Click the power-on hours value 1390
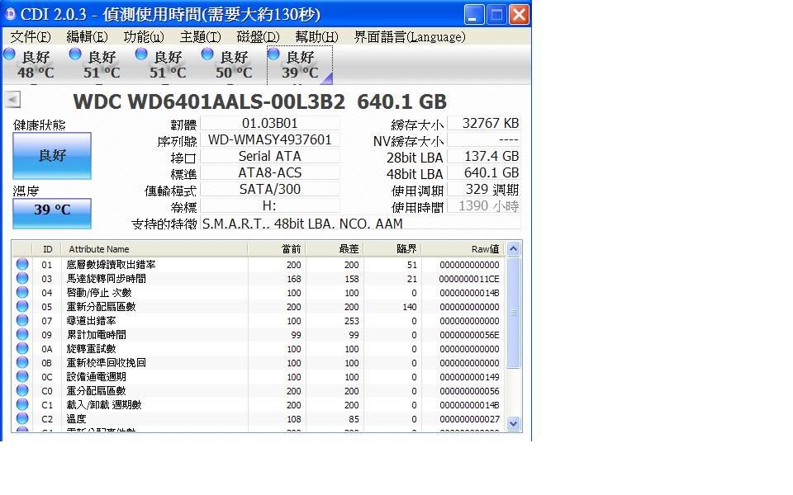The width and height of the screenshot is (793, 495). point(484,206)
